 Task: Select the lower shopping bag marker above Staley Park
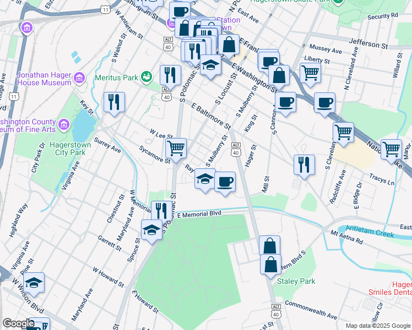click(271, 266)
